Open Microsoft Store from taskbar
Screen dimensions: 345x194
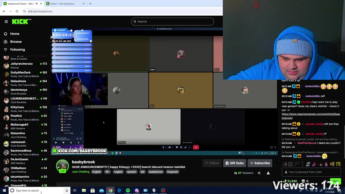click(x=92, y=190)
